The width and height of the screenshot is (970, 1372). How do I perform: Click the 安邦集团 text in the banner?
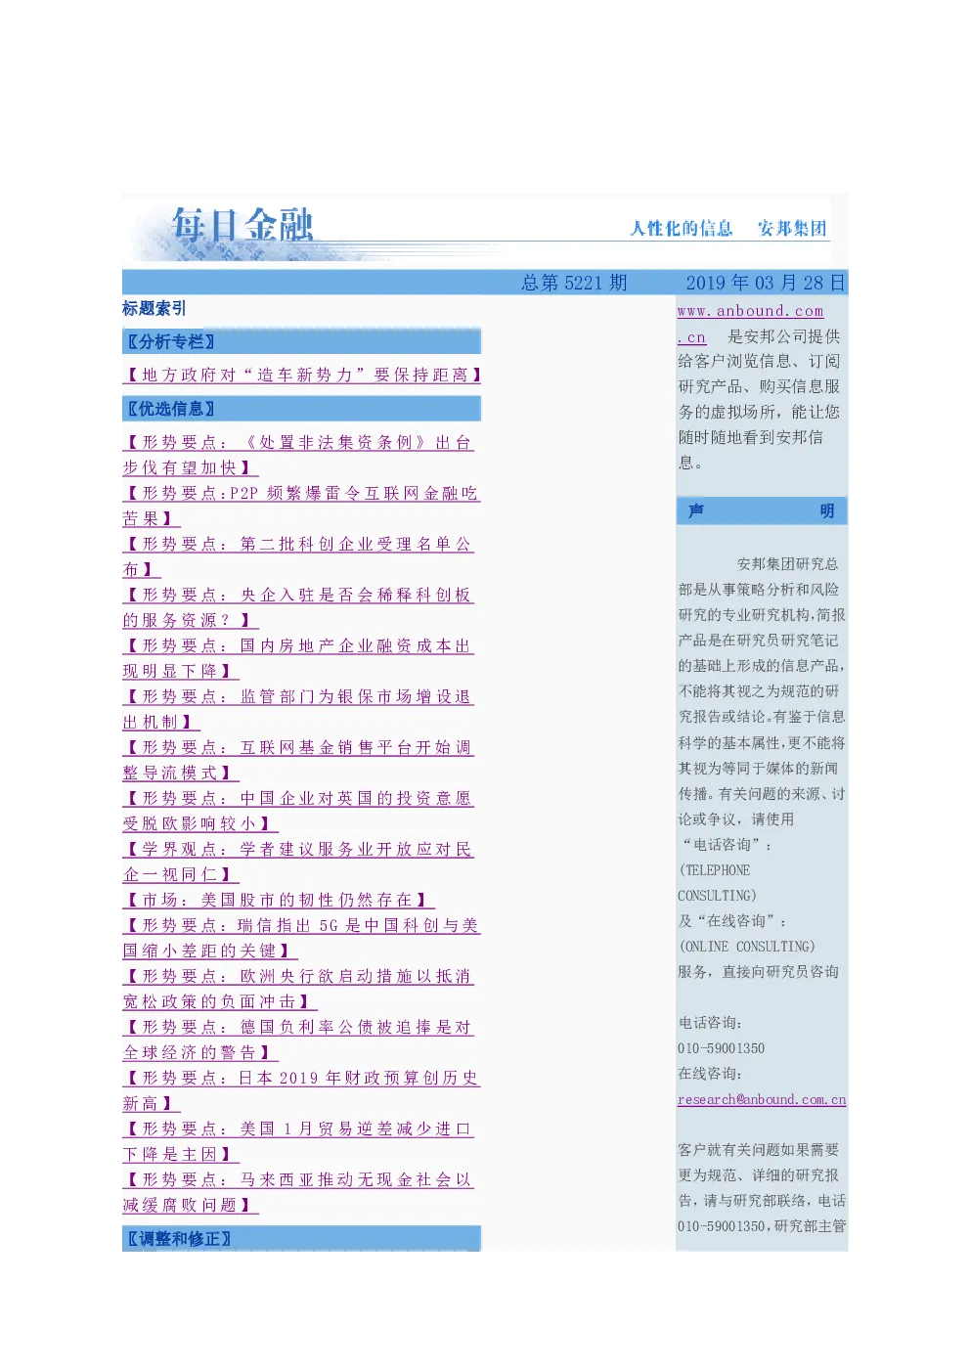pos(793,229)
